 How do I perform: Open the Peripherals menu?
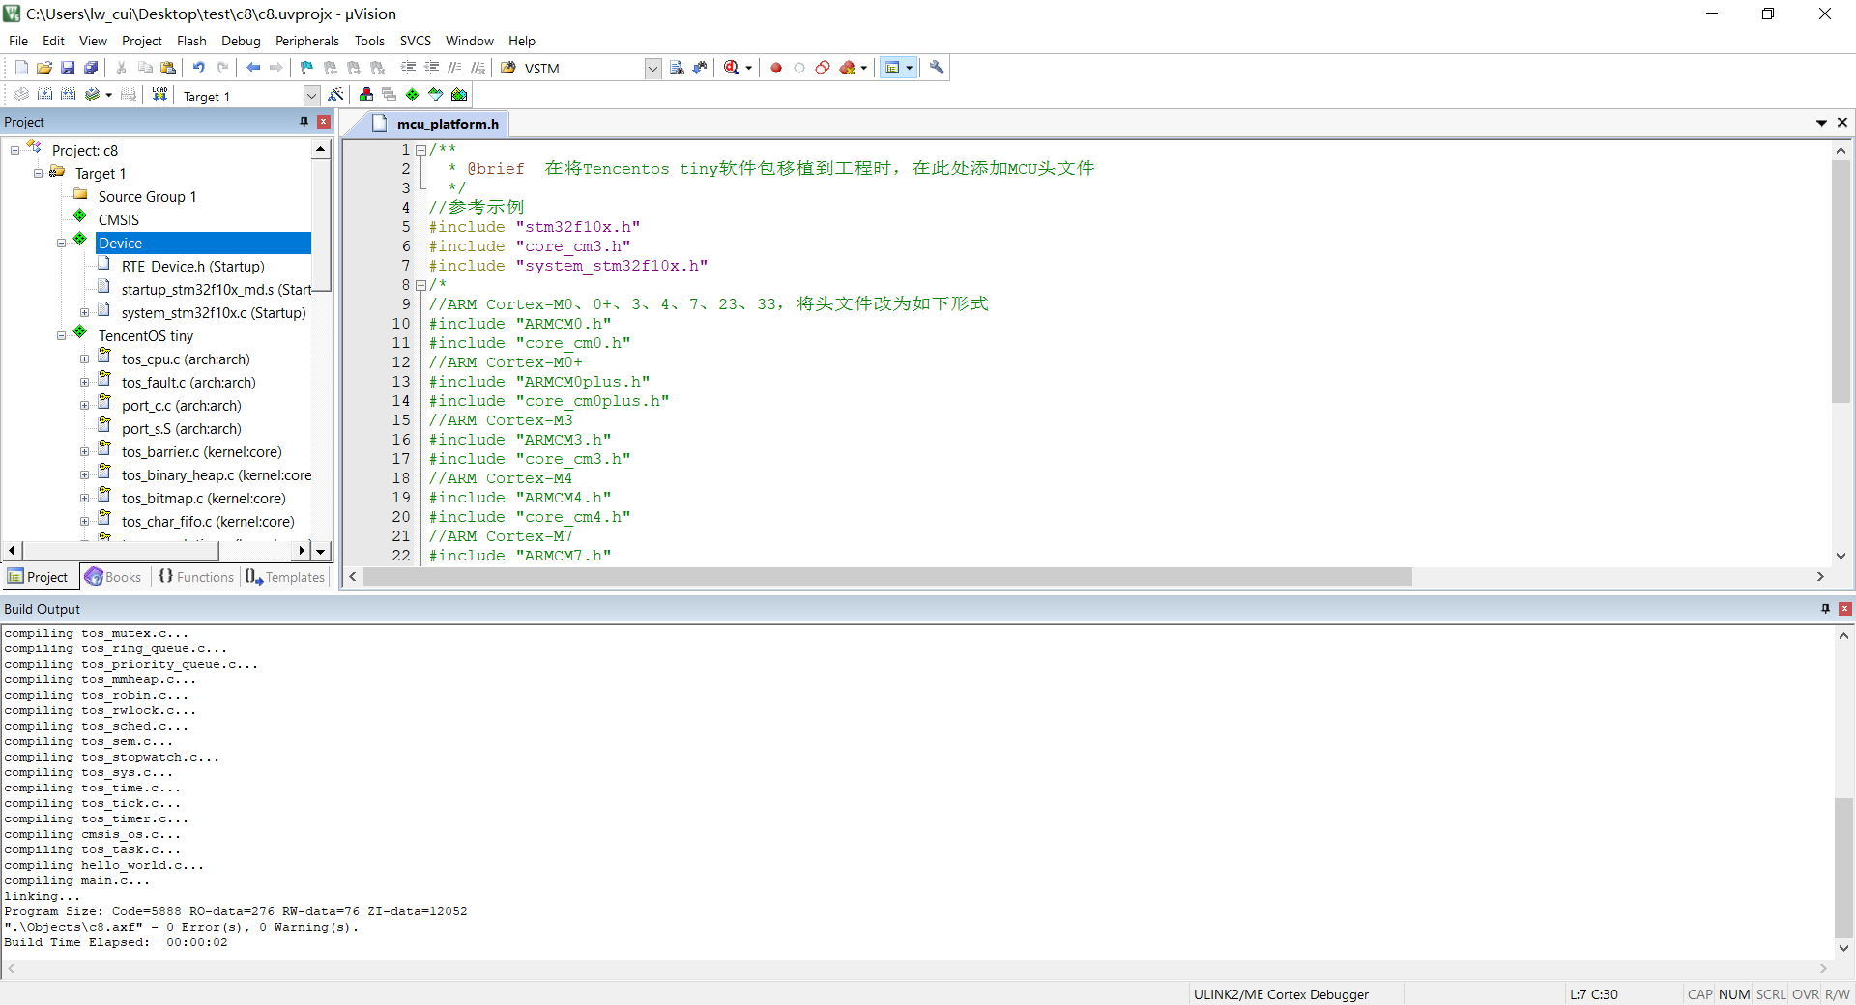click(306, 41)
